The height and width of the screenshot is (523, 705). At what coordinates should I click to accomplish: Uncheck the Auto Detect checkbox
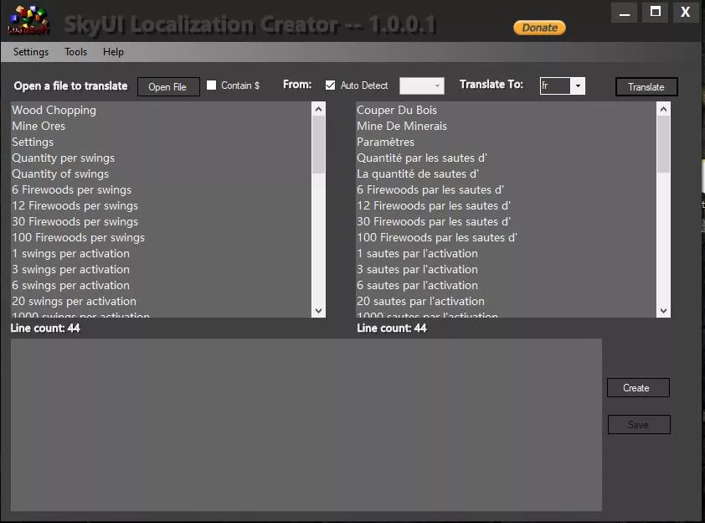click(x=331, y=85)
